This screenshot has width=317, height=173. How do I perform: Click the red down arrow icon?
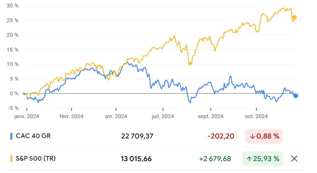(x=252, y=136)
